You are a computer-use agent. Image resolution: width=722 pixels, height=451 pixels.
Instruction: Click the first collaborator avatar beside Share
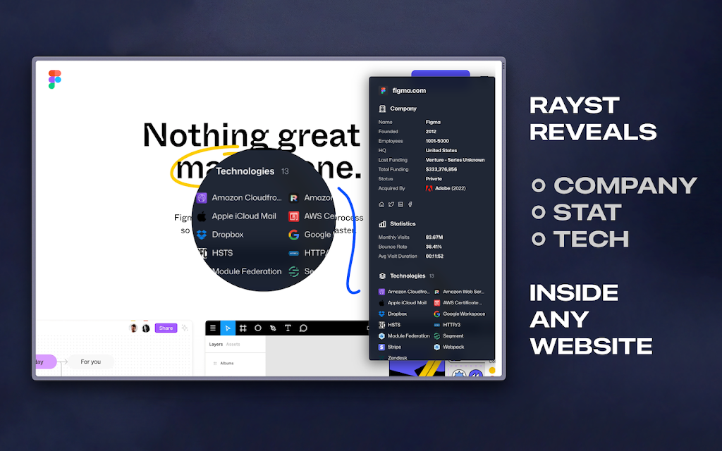[133, 328]
